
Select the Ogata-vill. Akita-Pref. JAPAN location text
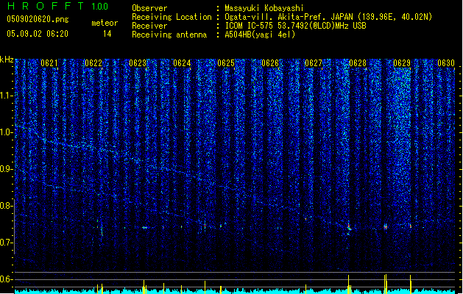[328, 17]
